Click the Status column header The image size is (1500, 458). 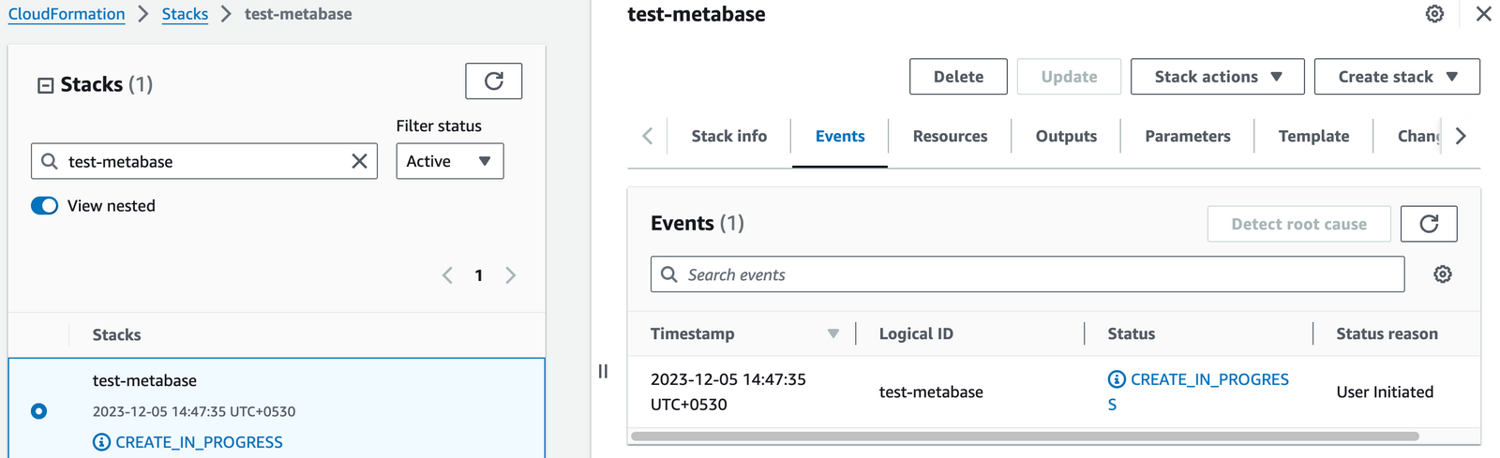pyautogui.click(x=1132, y=334)
